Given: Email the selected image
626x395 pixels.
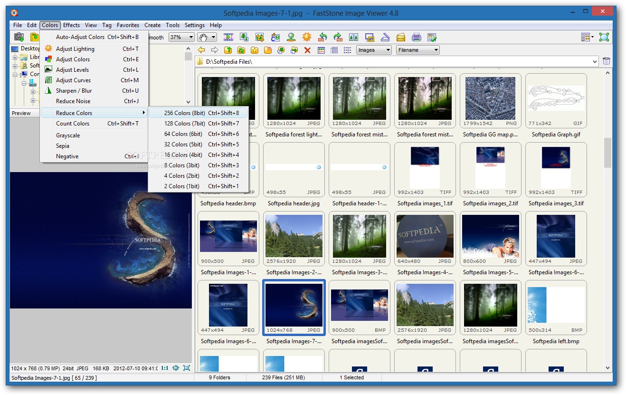Looking at the screenshot, I should (x=400, y=37).
